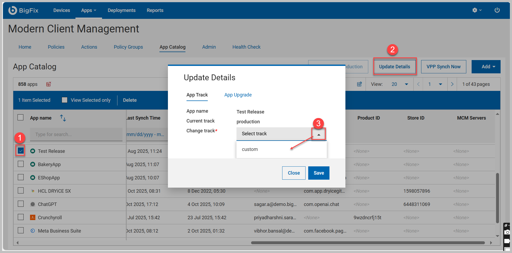
Task: Open the View 20 rows dropdown
Action: (x=400, y=84)
